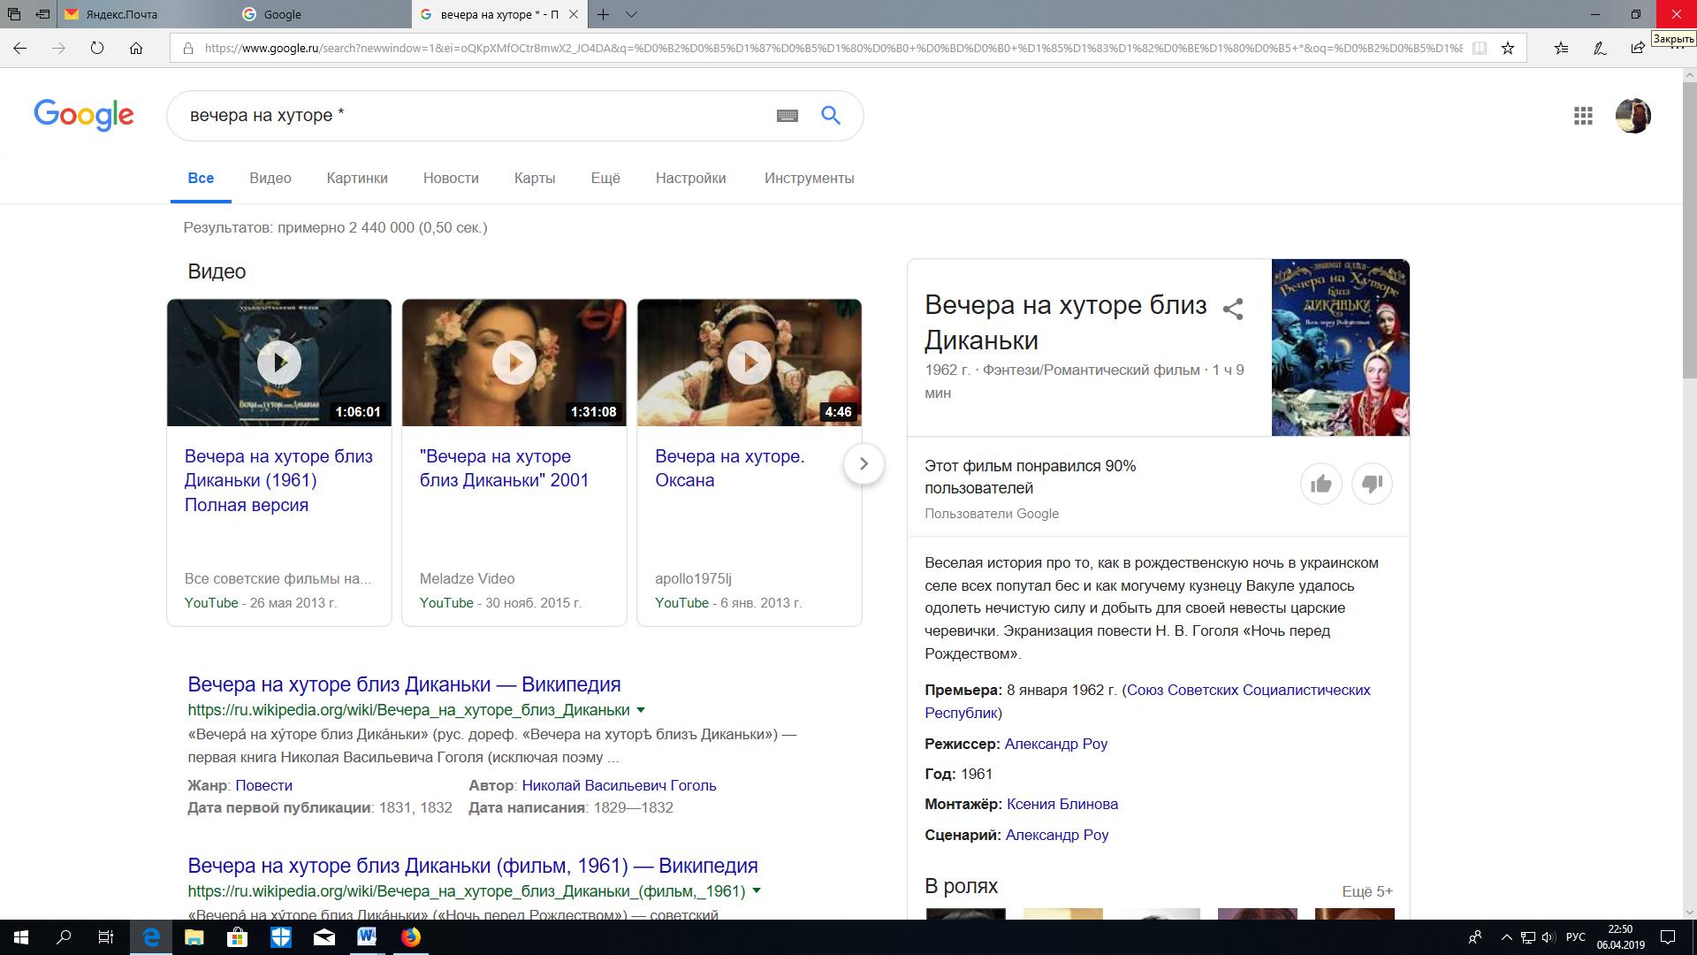
Task: Close the вечера на хуторе tab
Action: click(x=574, y=14)
